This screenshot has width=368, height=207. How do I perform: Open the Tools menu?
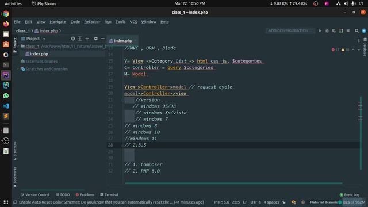click(x=120, y=22)
